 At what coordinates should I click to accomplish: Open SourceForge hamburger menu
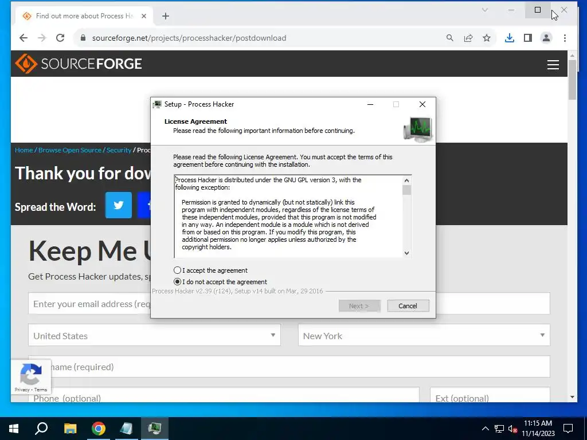click(553, 64)
